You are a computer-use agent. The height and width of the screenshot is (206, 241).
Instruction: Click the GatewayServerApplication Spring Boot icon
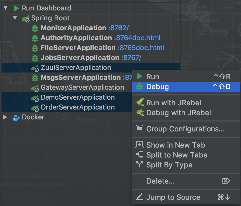(x=35, y=88)
